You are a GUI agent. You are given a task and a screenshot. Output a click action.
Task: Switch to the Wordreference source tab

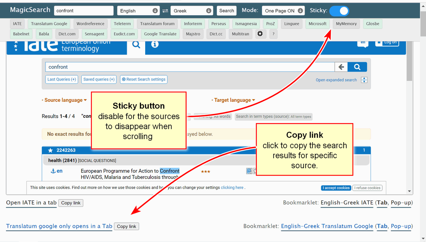91,23
